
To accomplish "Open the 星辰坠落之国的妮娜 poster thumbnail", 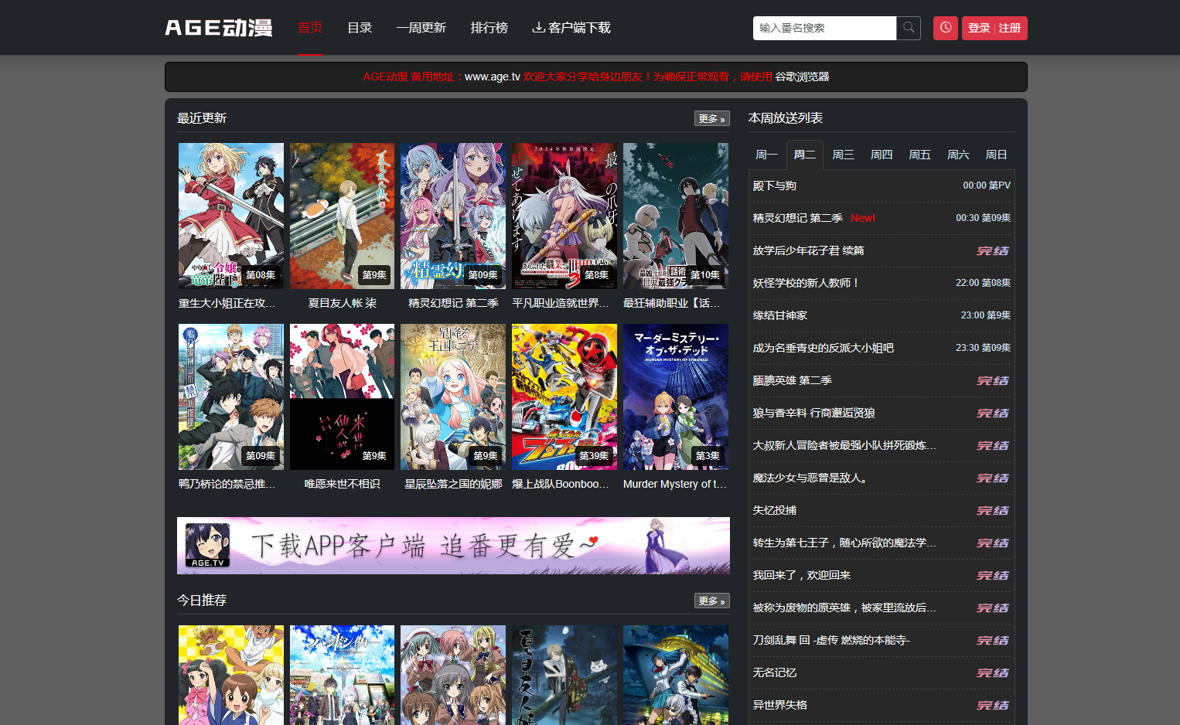I will 453,397.
